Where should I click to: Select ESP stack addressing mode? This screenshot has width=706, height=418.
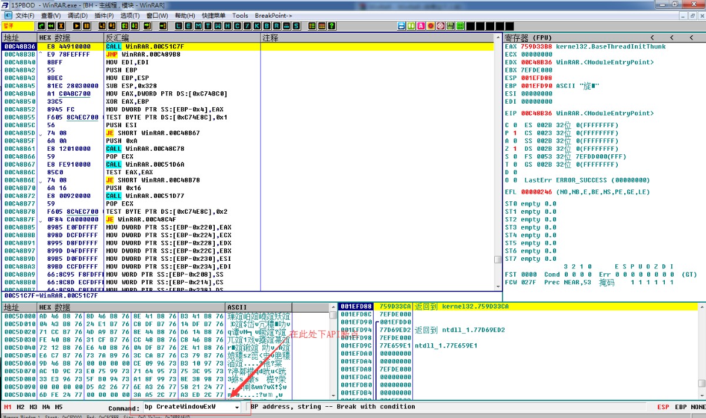[663, 407]
